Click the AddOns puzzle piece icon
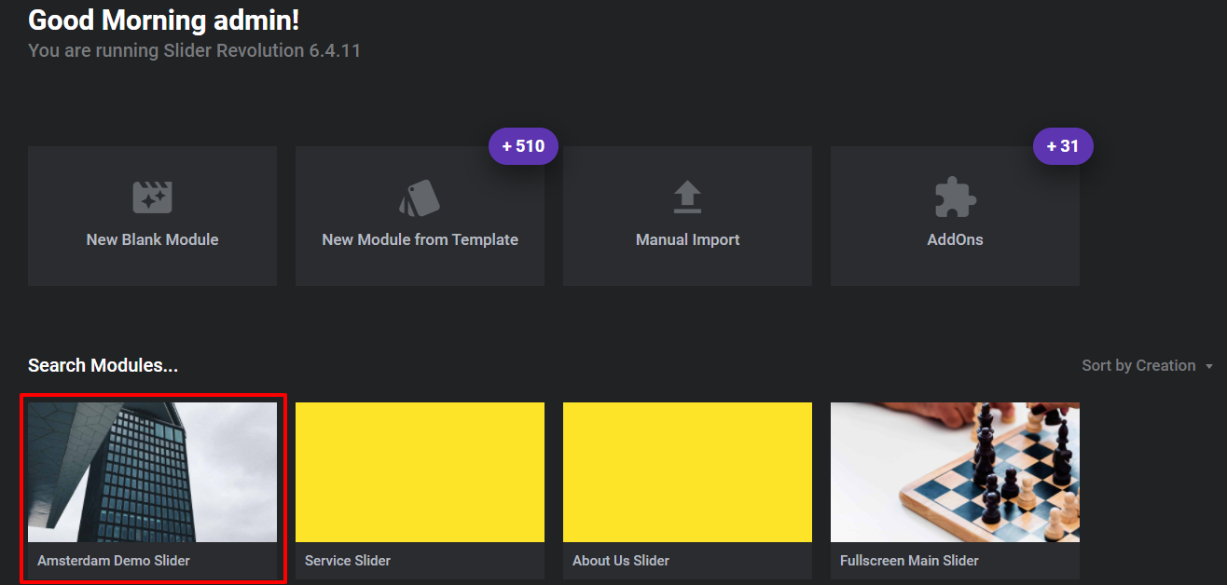The image size is (1227, 585). [955, 197]
